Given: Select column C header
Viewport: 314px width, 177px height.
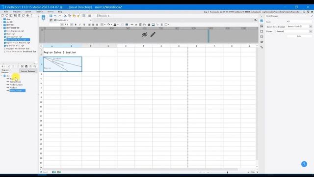Looking at the screenshot, I should 90,46.
